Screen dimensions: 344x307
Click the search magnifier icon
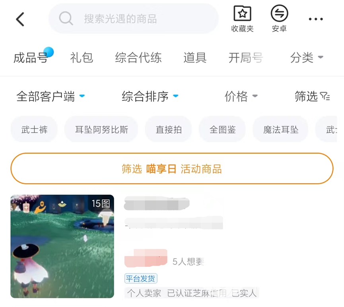(x=66, y=18)
